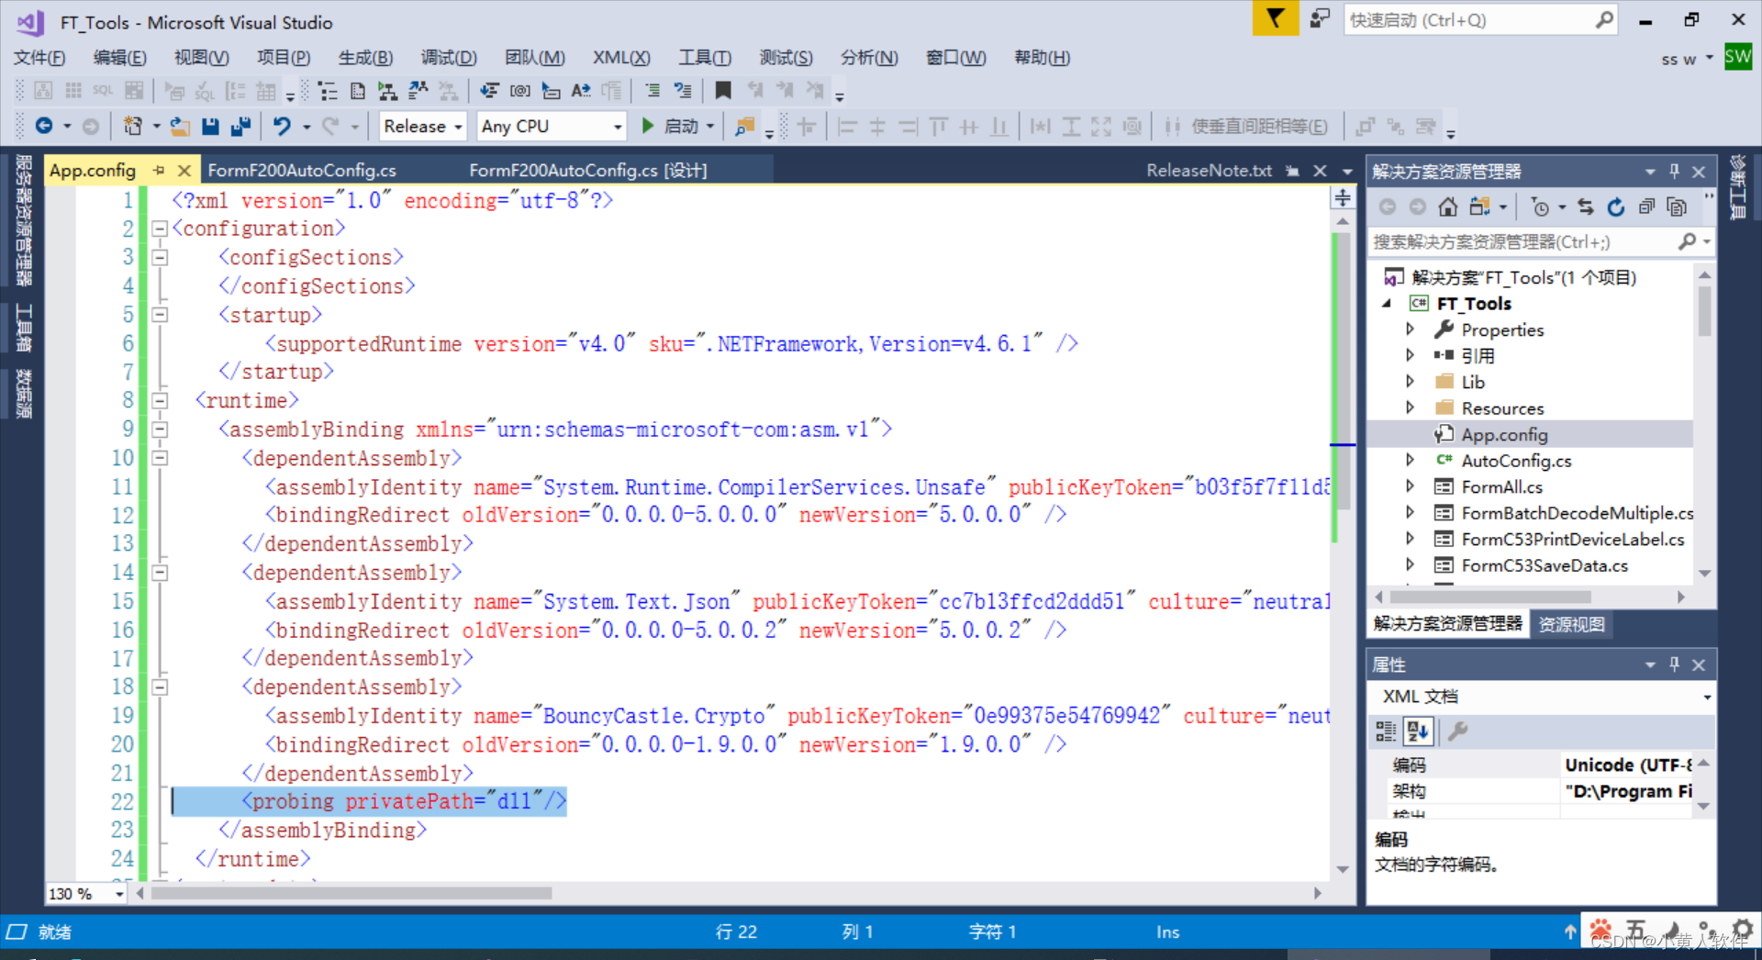The image size is (1762, 960).
Task: Toggle pin on the App.config tab
Action: click(159, 170)
